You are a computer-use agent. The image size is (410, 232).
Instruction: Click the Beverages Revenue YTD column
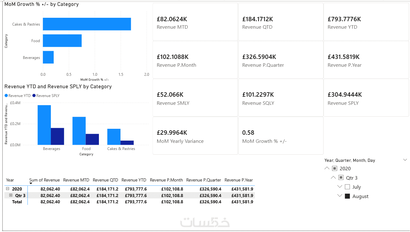point(44,125)
